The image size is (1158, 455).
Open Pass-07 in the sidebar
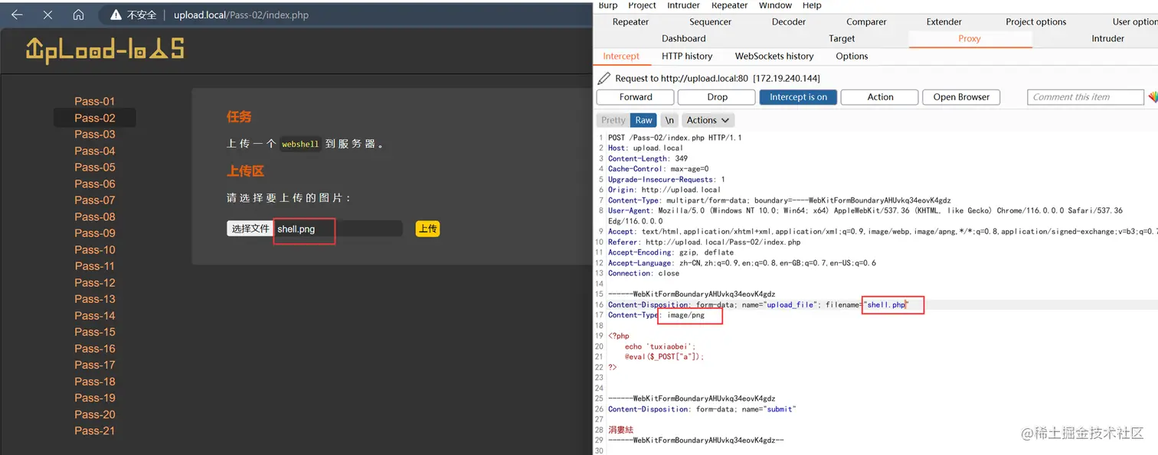[x=95, y=200]
